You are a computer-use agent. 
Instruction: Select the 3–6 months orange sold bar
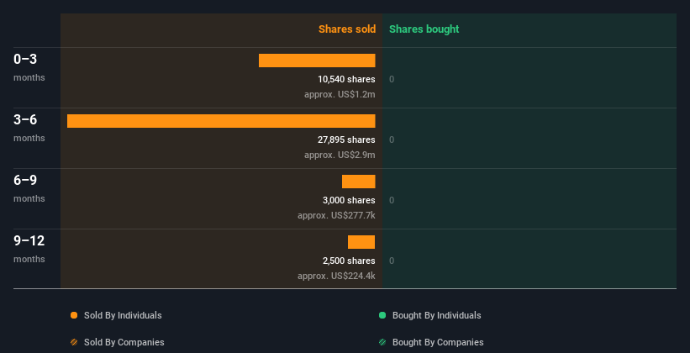pyautogui.click(x=221, y=121)
